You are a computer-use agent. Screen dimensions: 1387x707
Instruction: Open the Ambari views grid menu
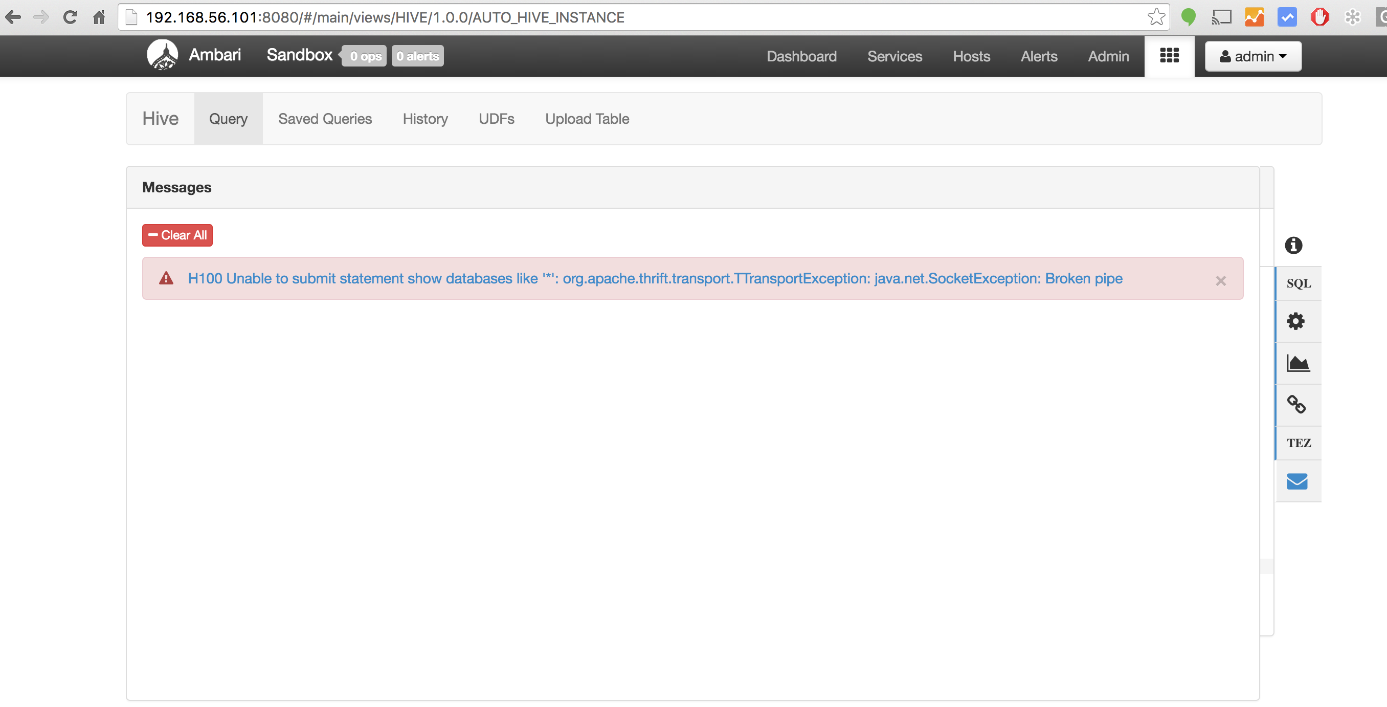(1169, 55)
